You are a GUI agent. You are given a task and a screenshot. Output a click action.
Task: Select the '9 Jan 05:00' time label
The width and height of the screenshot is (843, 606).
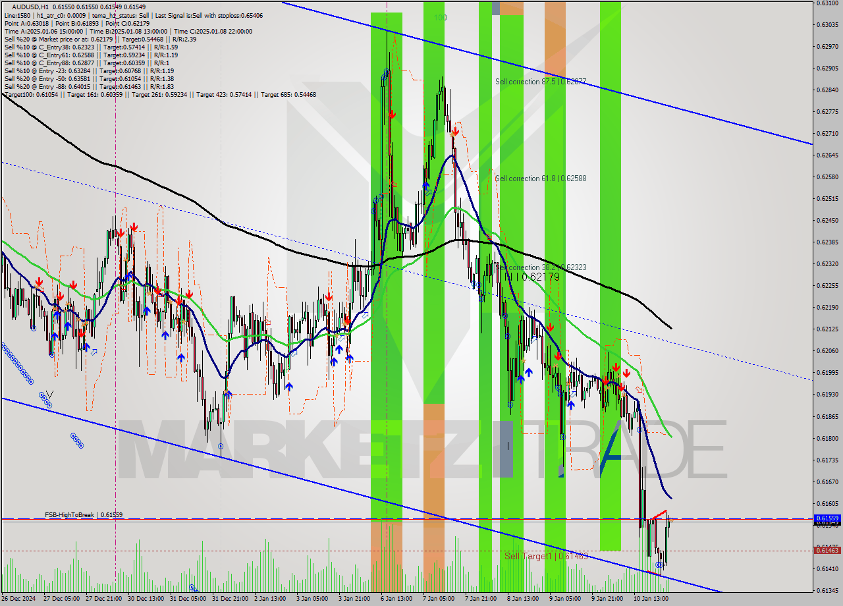point(565,599)
